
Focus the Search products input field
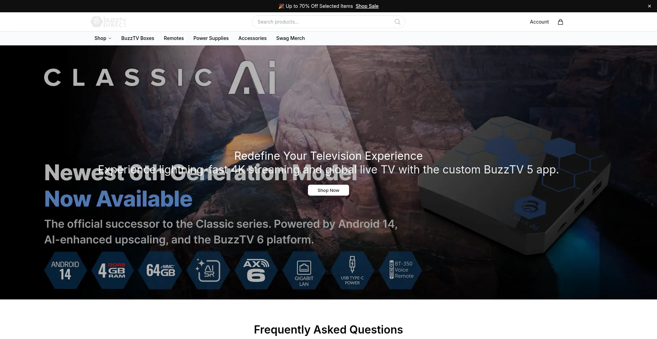[x=328, y=22]
